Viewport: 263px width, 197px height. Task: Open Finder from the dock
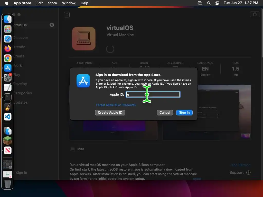[8, 19]
